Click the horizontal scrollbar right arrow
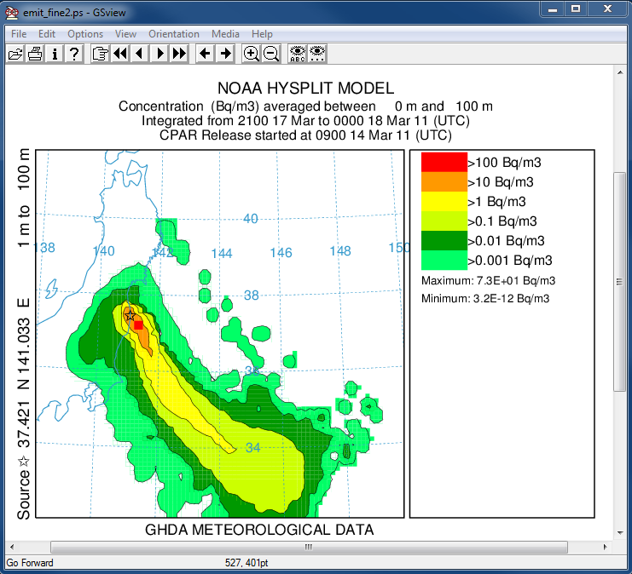 pyautogui.click(x=605, y=547)
